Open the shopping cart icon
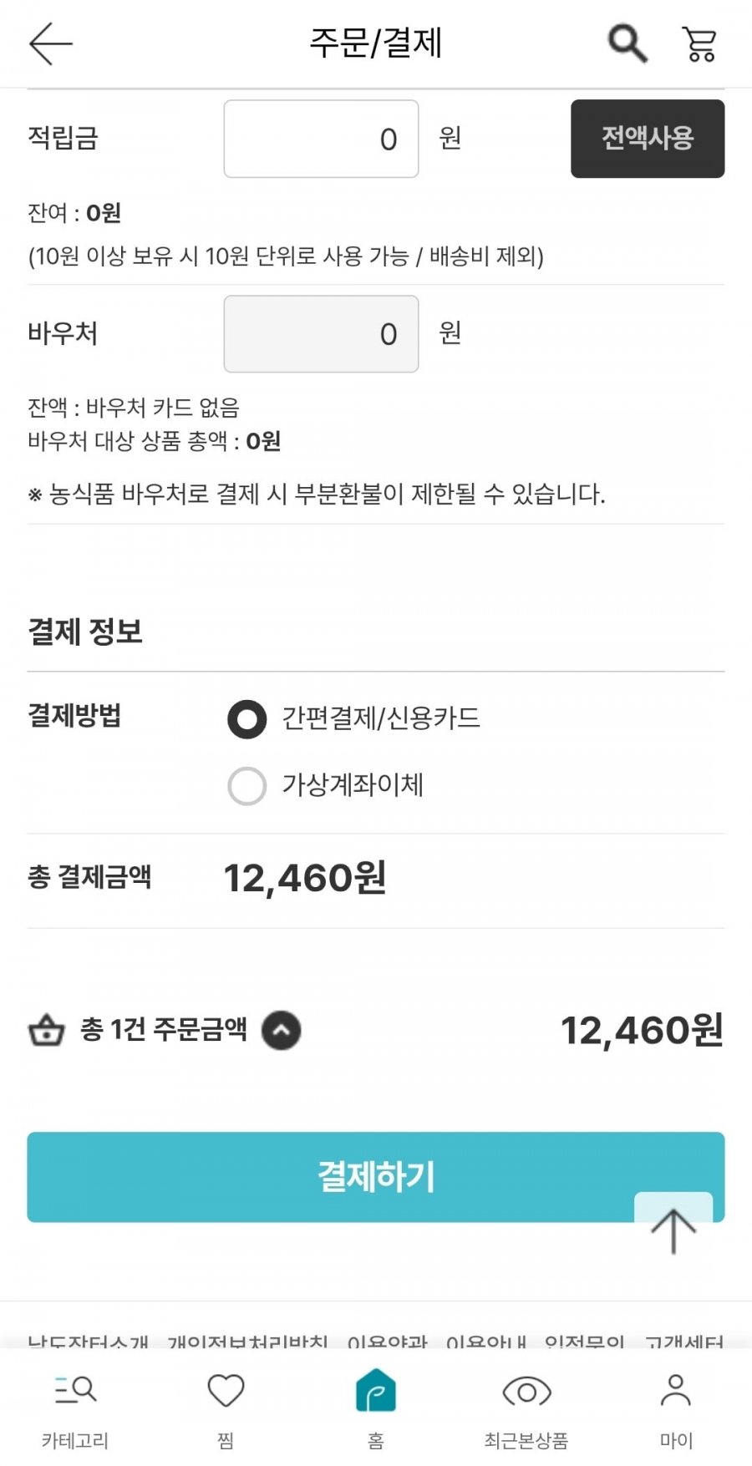Viewport: 752px width, 1466px height. pyautogui.click(x=699, y=43)
